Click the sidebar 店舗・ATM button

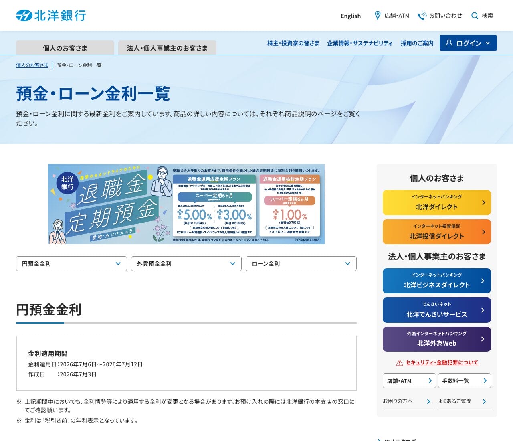(x=409, y=380)
